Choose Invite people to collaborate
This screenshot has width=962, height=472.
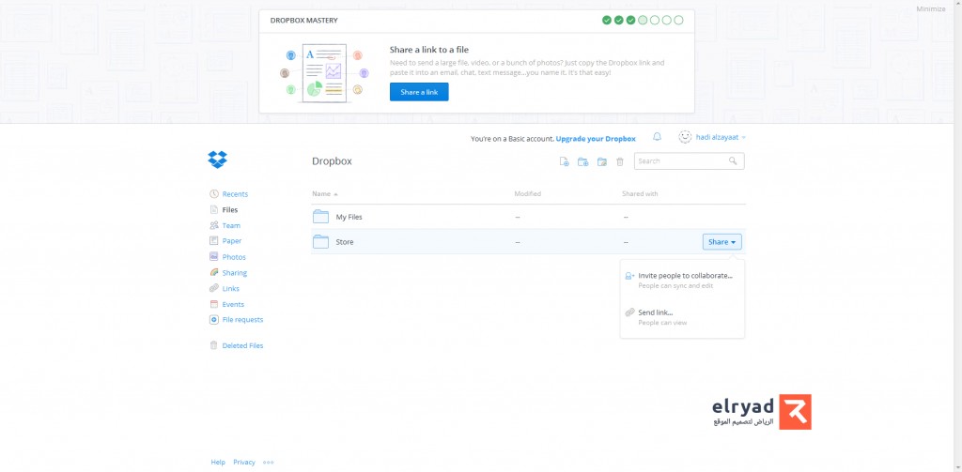[x=682, y=281]
